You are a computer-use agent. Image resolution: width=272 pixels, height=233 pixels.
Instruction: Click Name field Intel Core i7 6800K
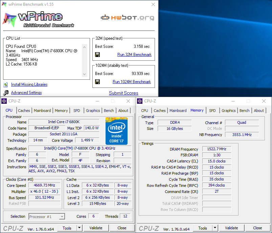[x=64, y=122]
